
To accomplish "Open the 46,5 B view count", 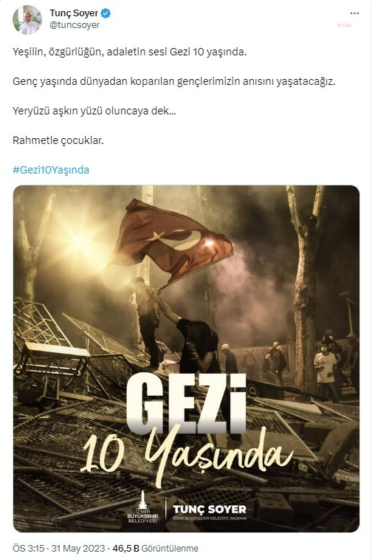I will (125, 549).
